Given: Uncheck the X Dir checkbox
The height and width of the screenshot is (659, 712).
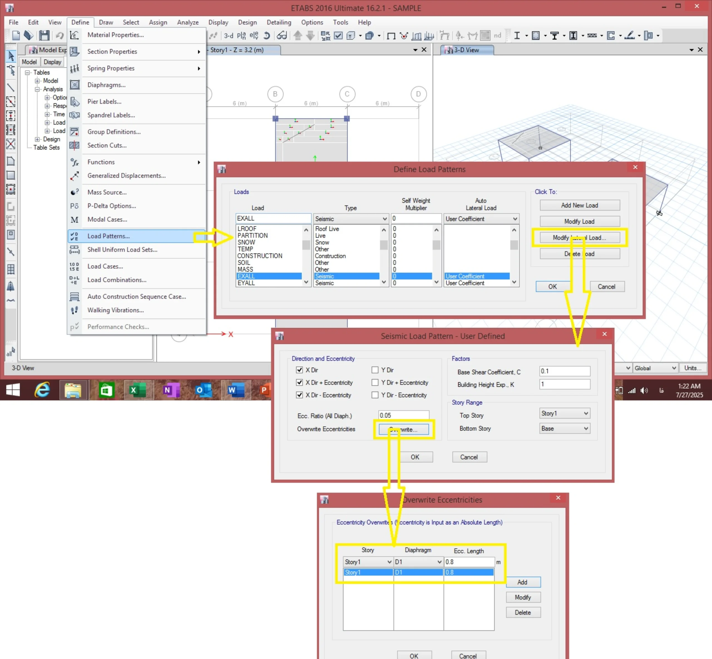Looking at the screenshot, I should (300, 370).
